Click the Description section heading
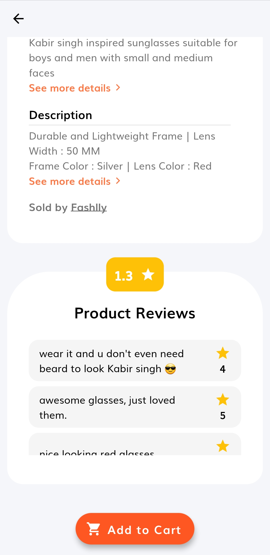 60,115
